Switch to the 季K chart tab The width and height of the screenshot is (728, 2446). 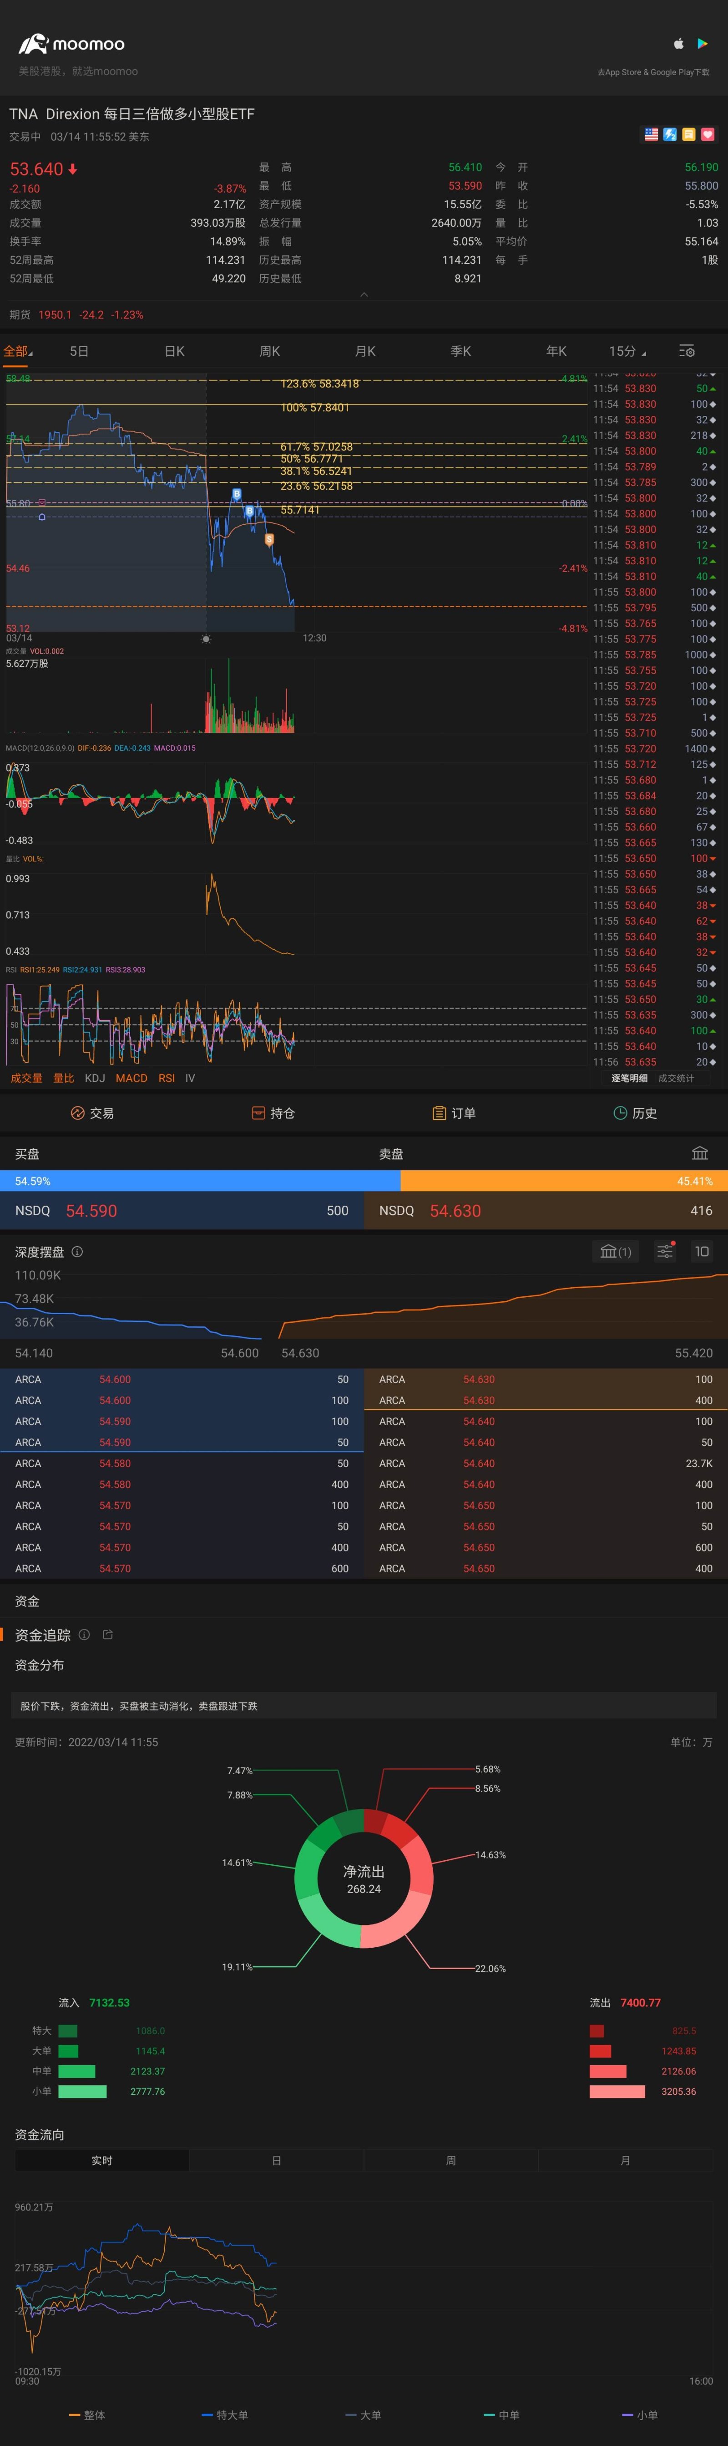pyautogui.click(x=460, y=351)
